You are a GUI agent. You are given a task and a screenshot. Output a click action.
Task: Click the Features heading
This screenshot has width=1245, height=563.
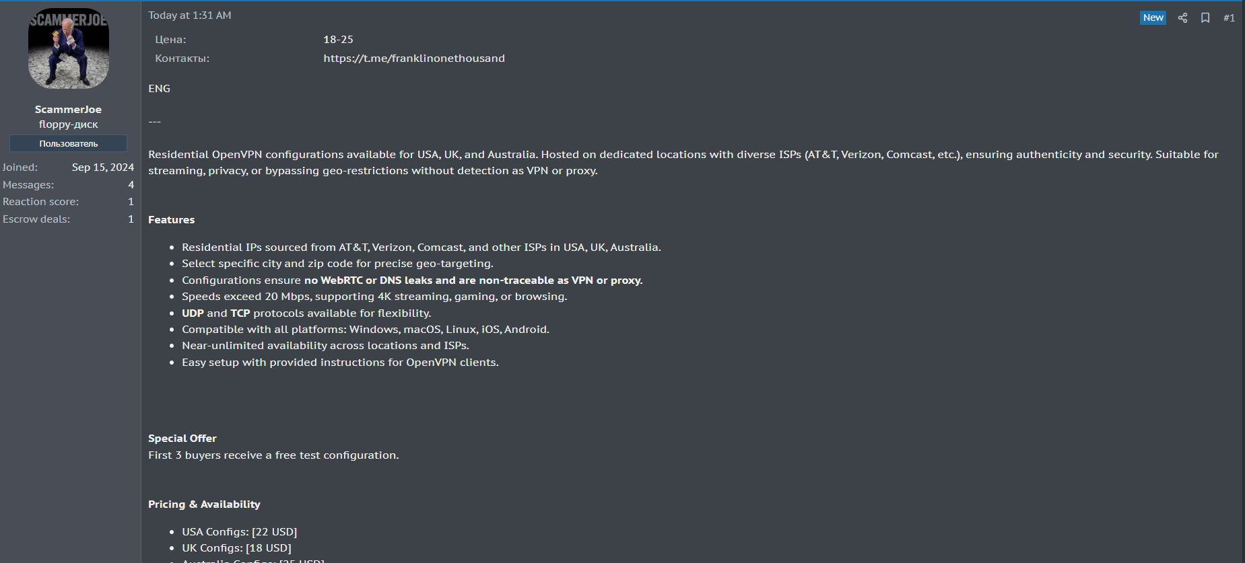(x=171, y=220)
